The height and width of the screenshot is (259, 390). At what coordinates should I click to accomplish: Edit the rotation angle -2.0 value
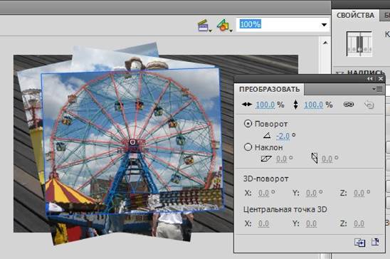click(x=283, y=136)
